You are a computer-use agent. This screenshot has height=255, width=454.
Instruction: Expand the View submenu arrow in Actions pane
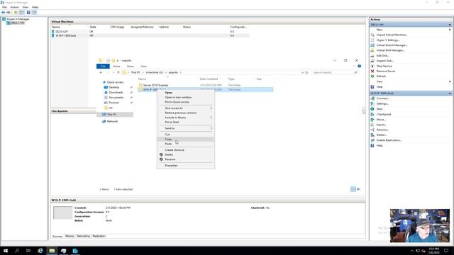(450, 81)
